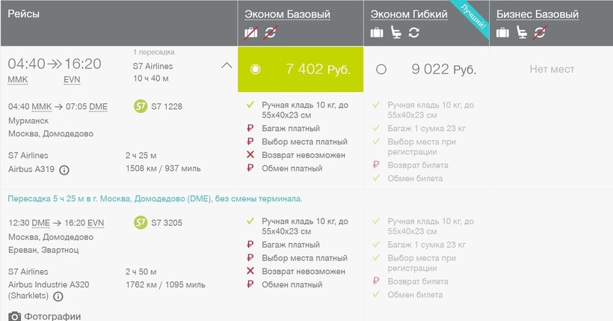Image resolution: width=613 pixels, height=321 pixels.
Task: Open the Фотографии link
Action: [52, 317]
